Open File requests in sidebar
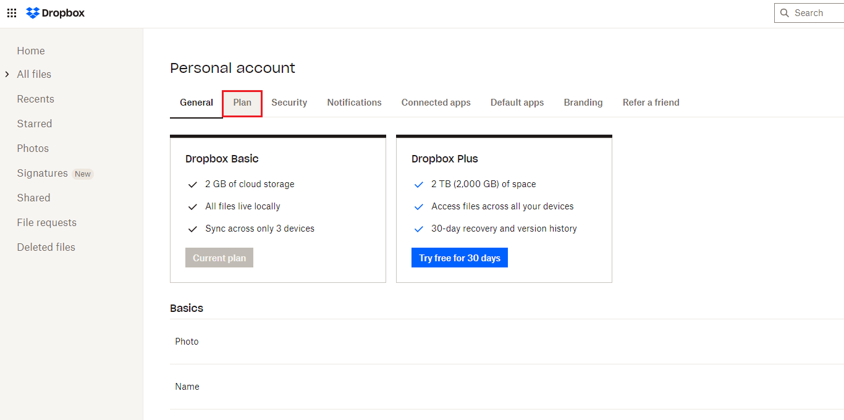This screenshot has width=844, height=420. [47, 222]
